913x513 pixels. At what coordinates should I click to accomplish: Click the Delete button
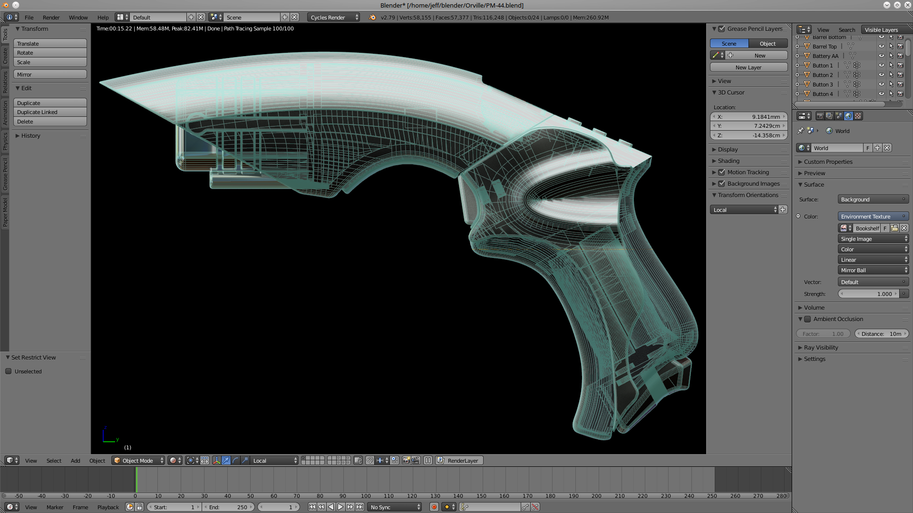(50, 122)
